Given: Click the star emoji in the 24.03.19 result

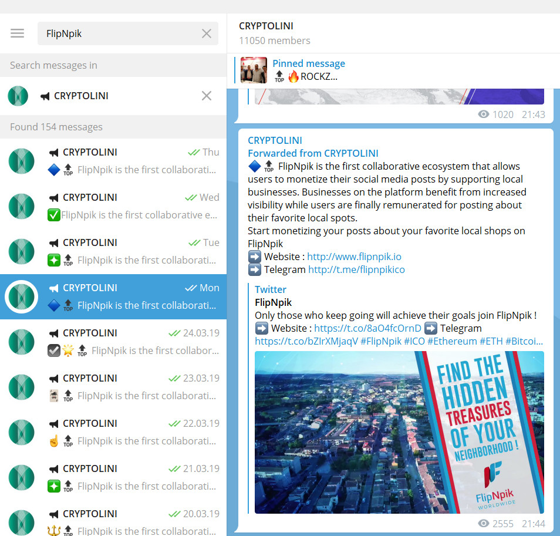Looking at the screenshot, I should pyautogui.click(x=68, y=350).
